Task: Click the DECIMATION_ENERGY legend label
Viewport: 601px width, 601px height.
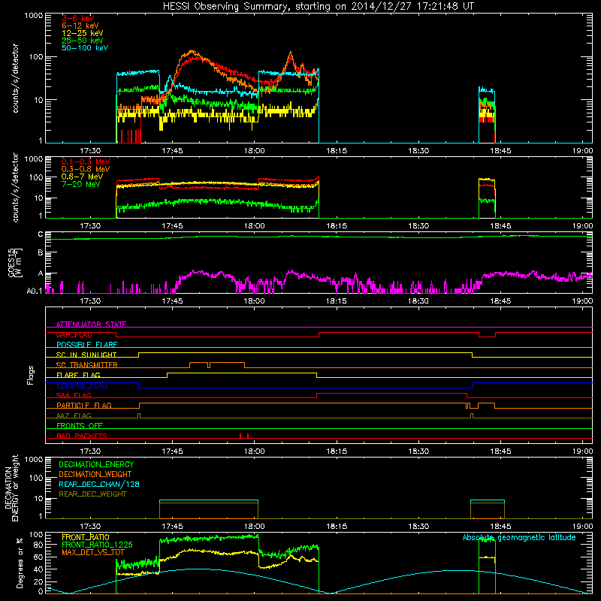Action: (x=96, y=464)
